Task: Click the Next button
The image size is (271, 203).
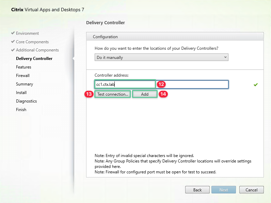Action: coord(224,190)
